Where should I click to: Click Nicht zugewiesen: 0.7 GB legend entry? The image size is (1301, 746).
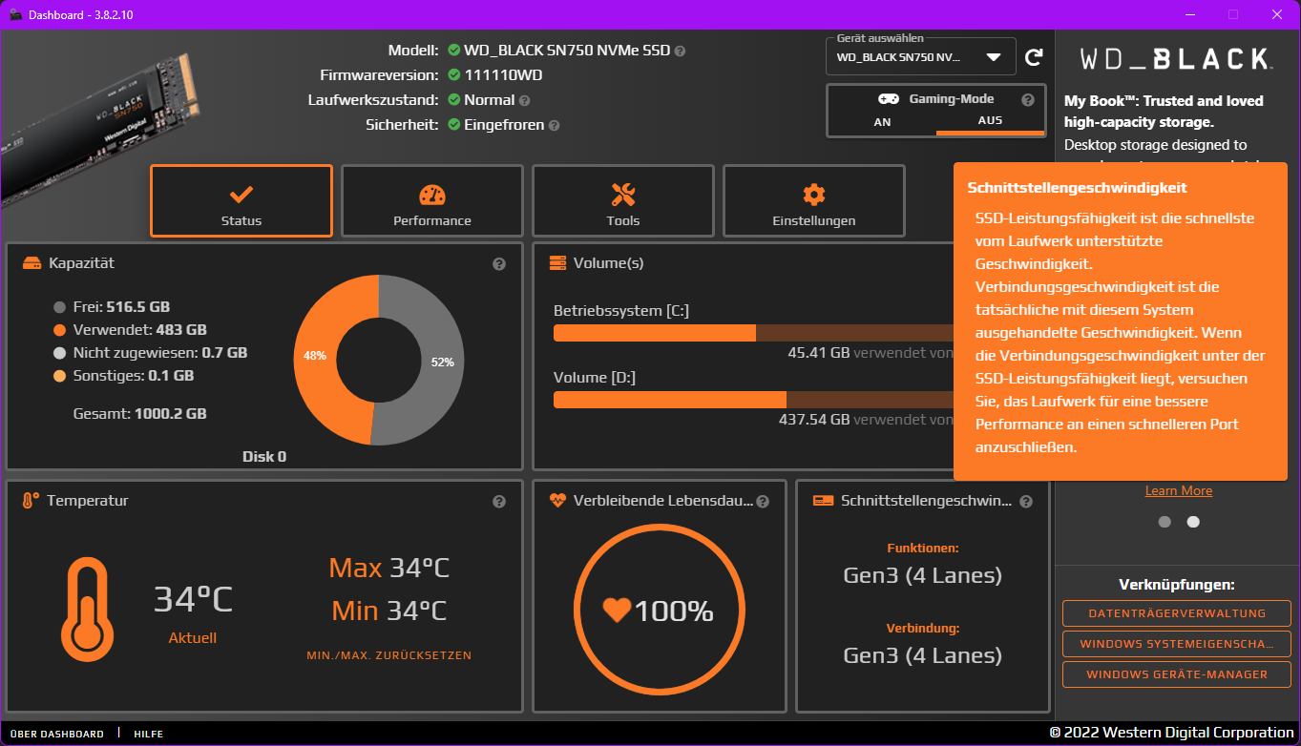coord(150,353)
